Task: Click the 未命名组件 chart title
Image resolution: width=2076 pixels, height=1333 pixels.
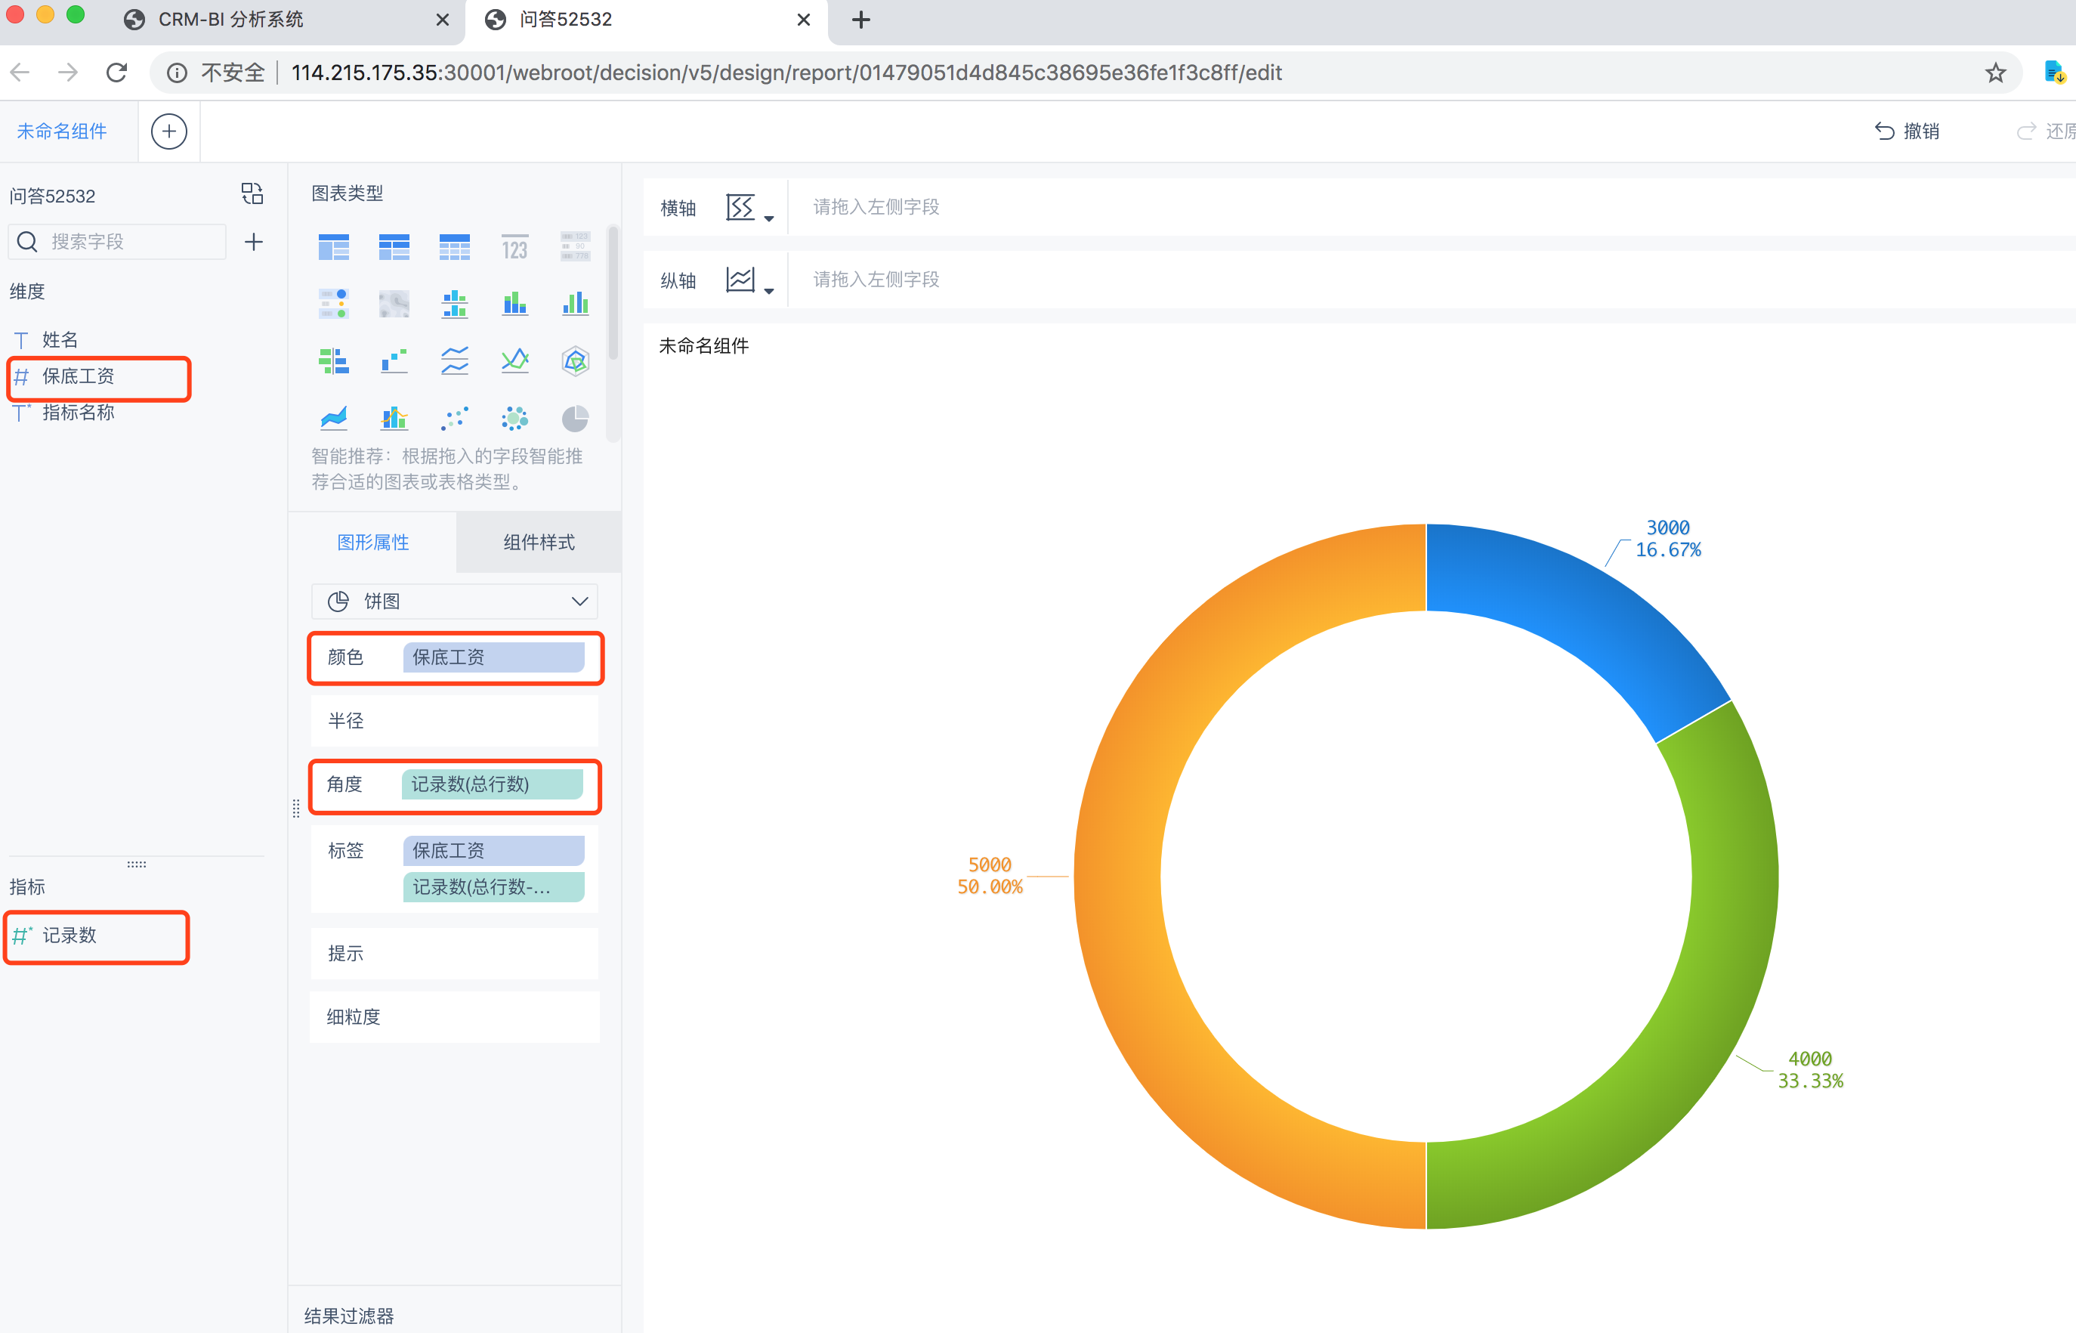Action: click(x=703, y=346)
